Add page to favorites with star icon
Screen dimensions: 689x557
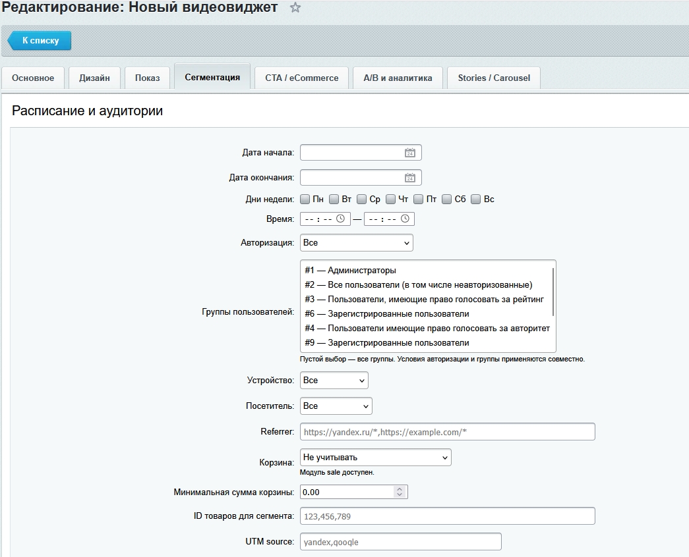(295, 7)
